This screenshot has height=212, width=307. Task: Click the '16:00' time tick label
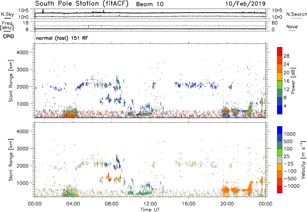[x=188, y=204]
